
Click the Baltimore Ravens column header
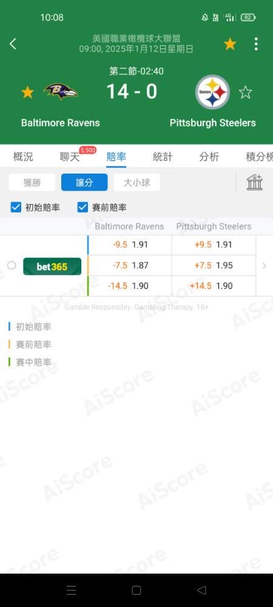pos(130,226)
